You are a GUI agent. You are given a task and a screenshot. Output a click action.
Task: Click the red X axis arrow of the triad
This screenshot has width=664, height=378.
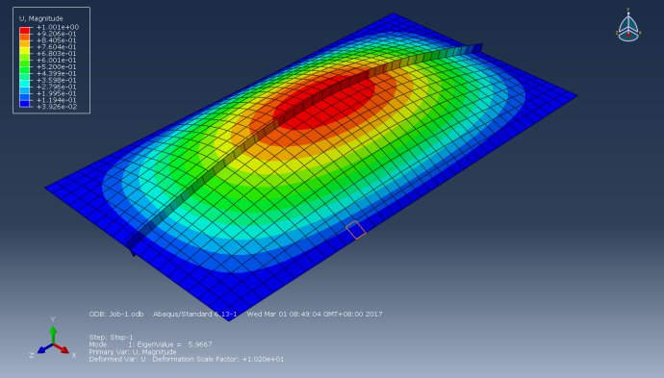click(x=62, y=348)
